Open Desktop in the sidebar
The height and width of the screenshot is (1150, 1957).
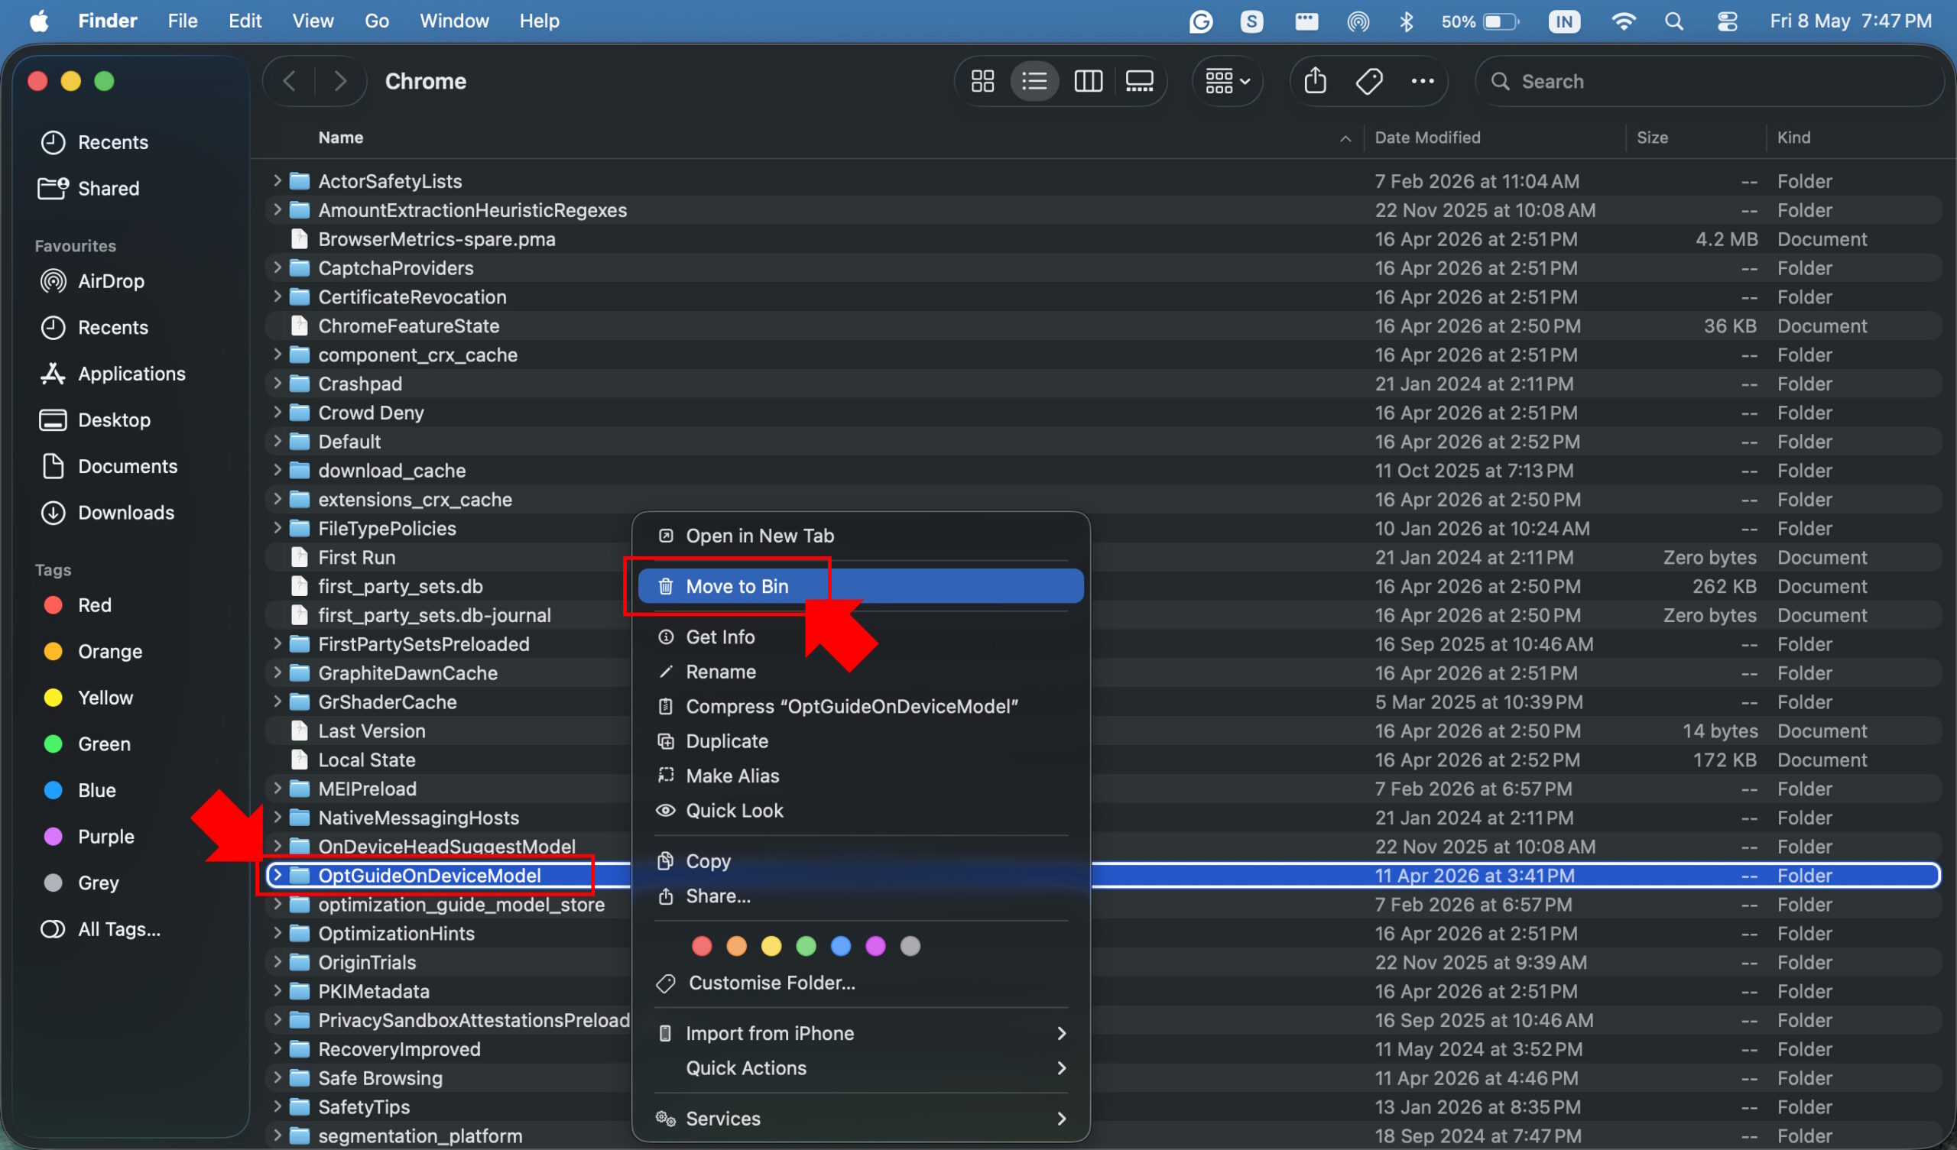113,420
